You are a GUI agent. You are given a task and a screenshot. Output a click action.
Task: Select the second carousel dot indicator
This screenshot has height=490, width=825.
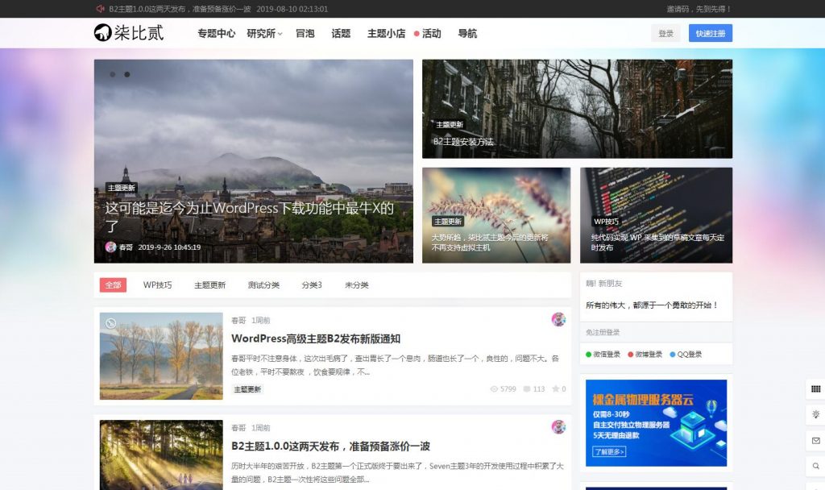coord(126,74)
